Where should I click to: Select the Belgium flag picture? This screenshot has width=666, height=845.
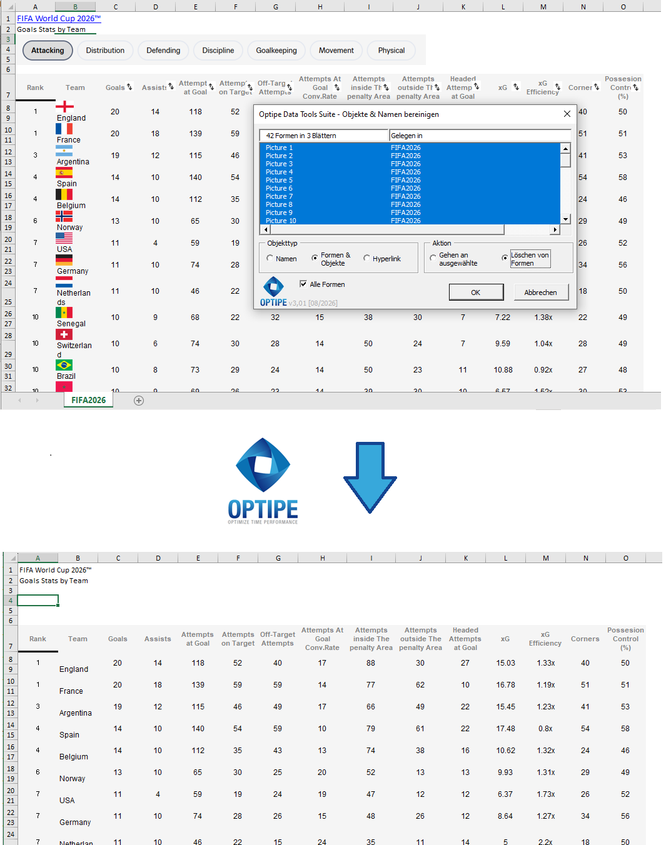point(64,194)
